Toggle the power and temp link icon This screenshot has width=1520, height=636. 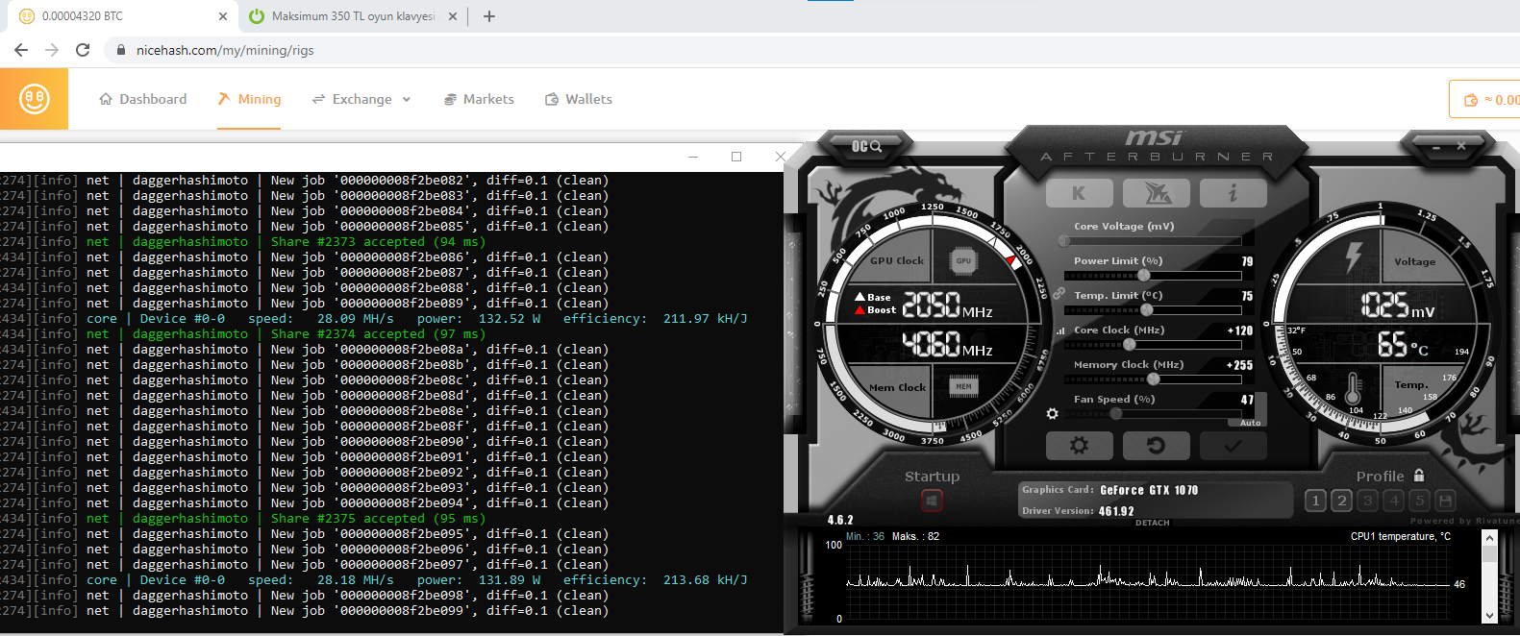coord(1059,294)
